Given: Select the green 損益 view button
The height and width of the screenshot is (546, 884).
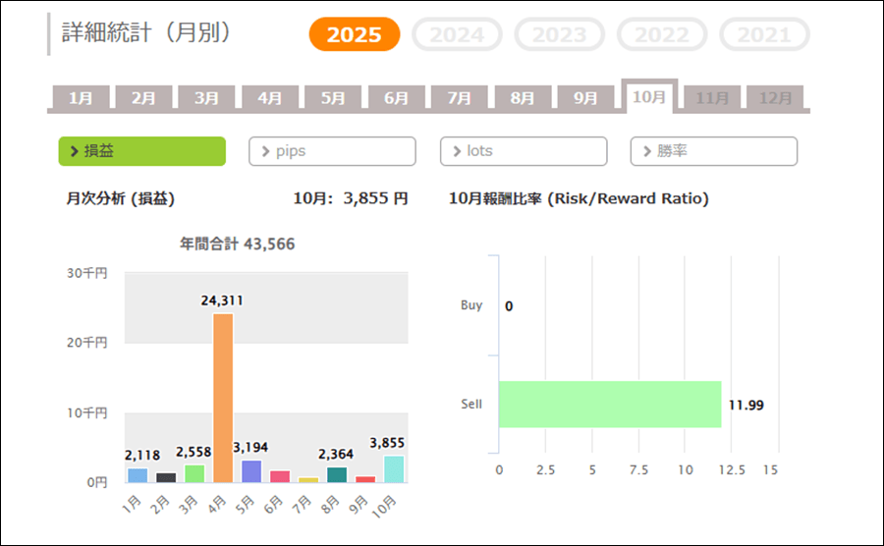Looking at the screenshot, I should click(x=142, y=151).
